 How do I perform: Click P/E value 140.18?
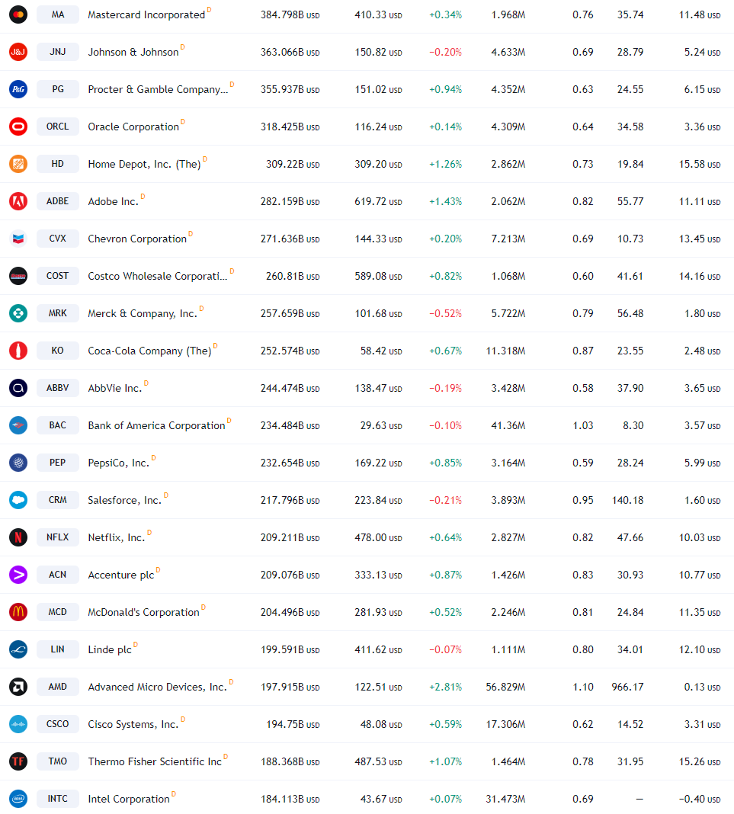point(627,501)
